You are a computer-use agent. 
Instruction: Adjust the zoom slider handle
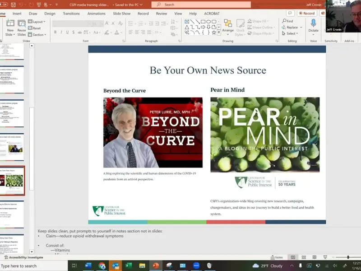coord(348,257)
